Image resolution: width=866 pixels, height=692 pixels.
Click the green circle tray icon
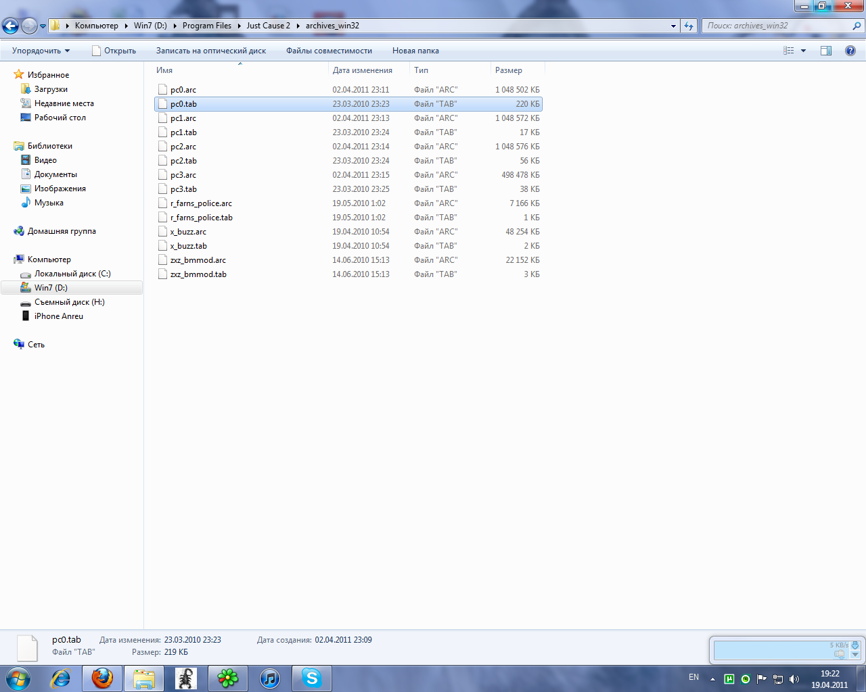click(746, 679)
